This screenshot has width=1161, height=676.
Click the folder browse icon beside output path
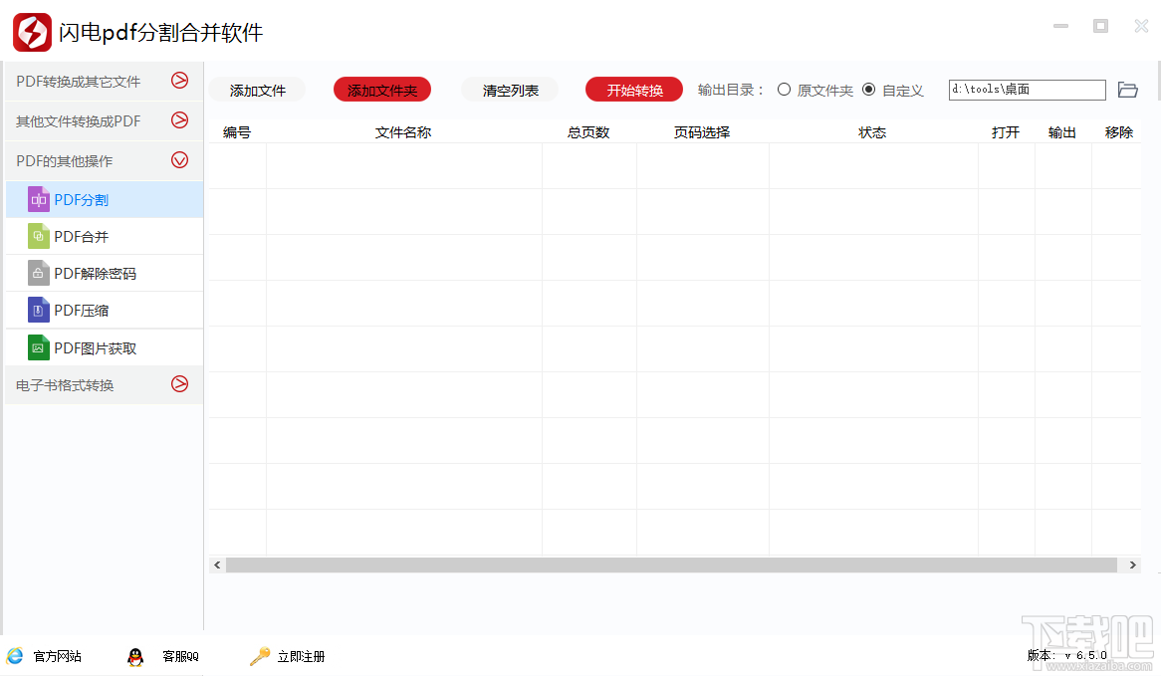point(1127,90)
